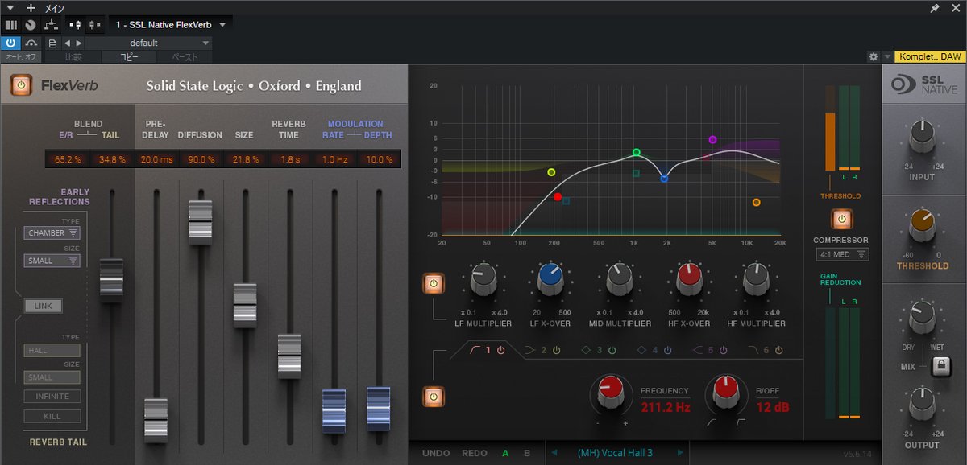The image size is (967, 465).
Task: Click the blue modulation RATE fader handle
Action: [334, 411]
